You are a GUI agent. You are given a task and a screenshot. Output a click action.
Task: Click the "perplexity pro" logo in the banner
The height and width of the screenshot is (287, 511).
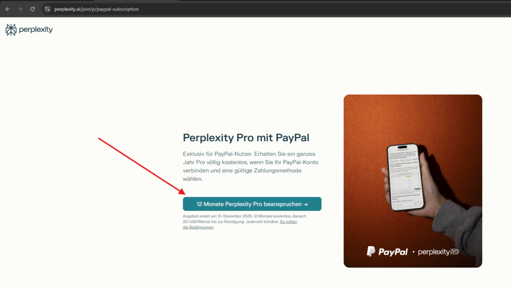pyautogui.click(x=438, y=252)
